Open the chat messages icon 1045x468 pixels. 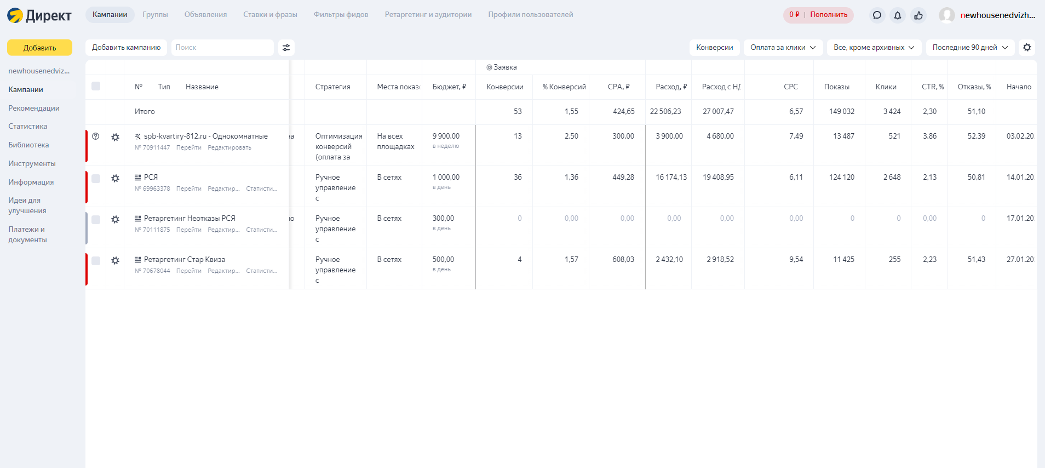click(877, 15)
